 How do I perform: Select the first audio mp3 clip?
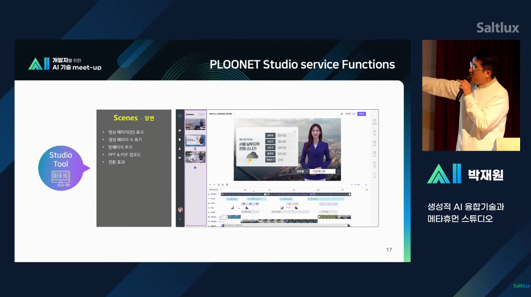pyautogui.click(x=250, y=212)
